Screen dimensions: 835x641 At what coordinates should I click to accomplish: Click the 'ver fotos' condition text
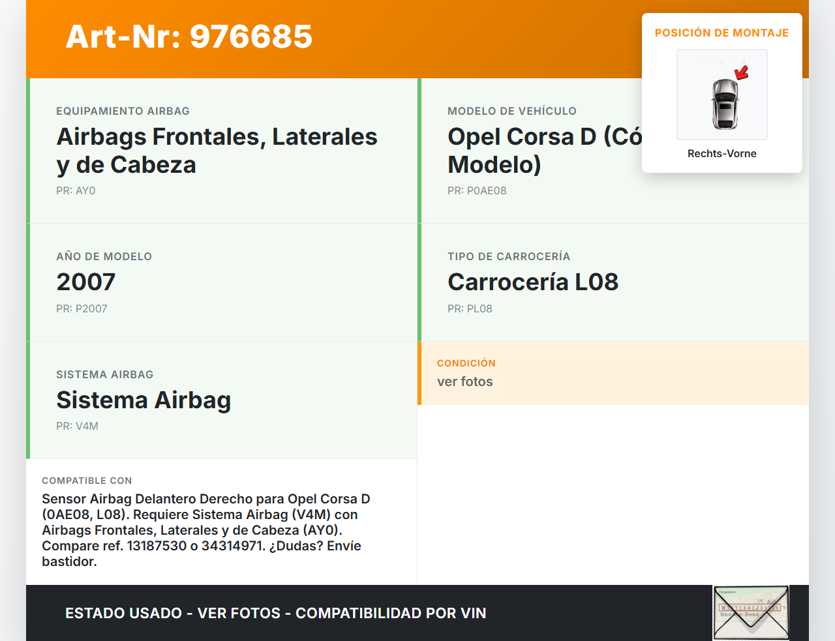tap(465, 381)
